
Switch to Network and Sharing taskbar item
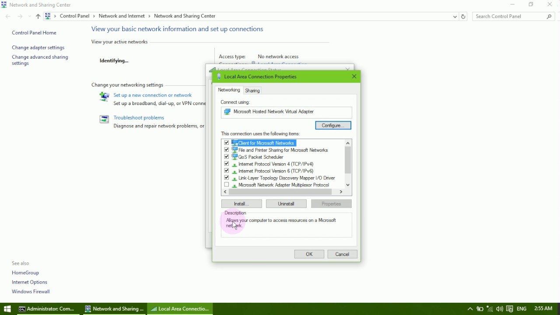pos(114,309)
